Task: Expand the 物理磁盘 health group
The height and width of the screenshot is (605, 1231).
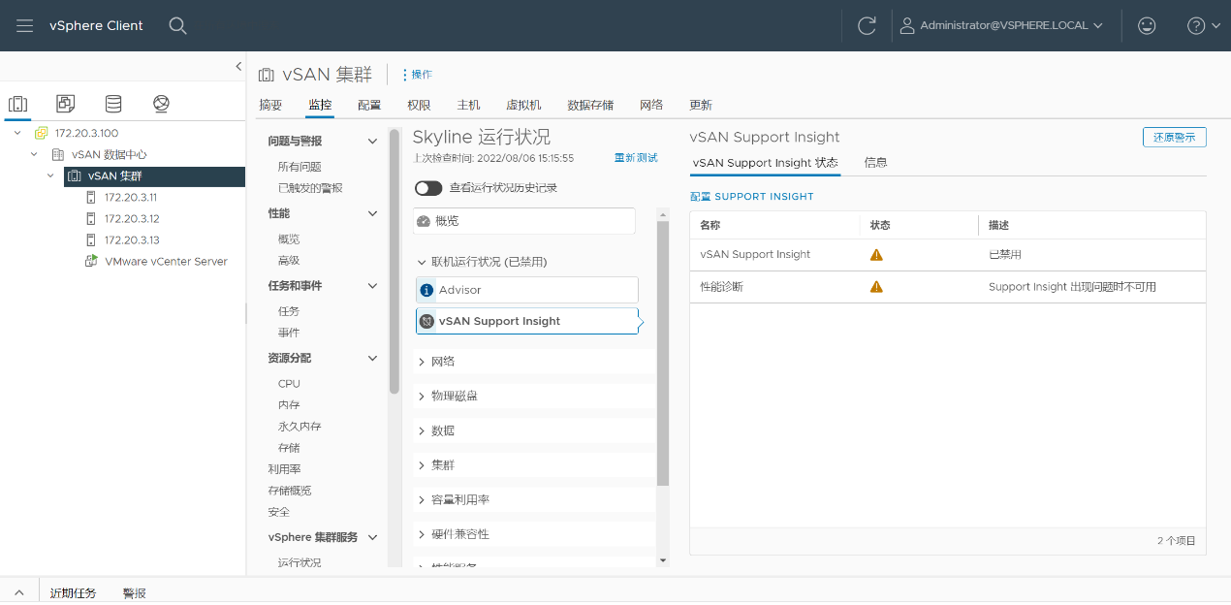Action: pos(422,397)
